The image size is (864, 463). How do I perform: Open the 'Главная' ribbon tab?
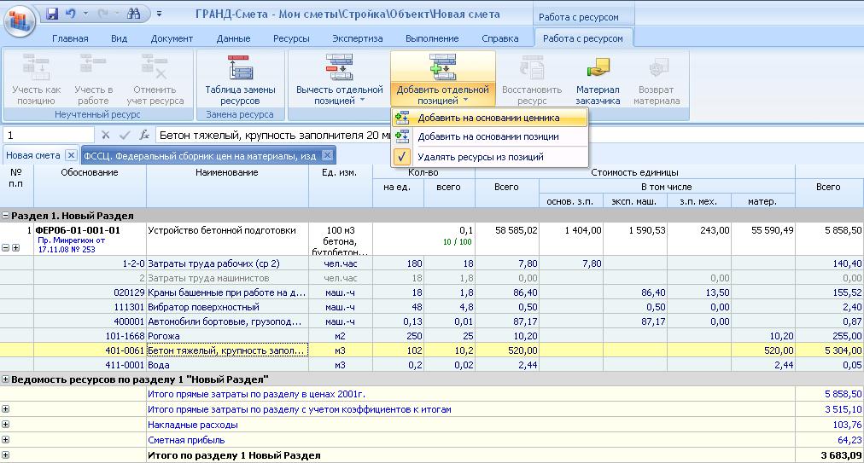[x=70, y=38]
